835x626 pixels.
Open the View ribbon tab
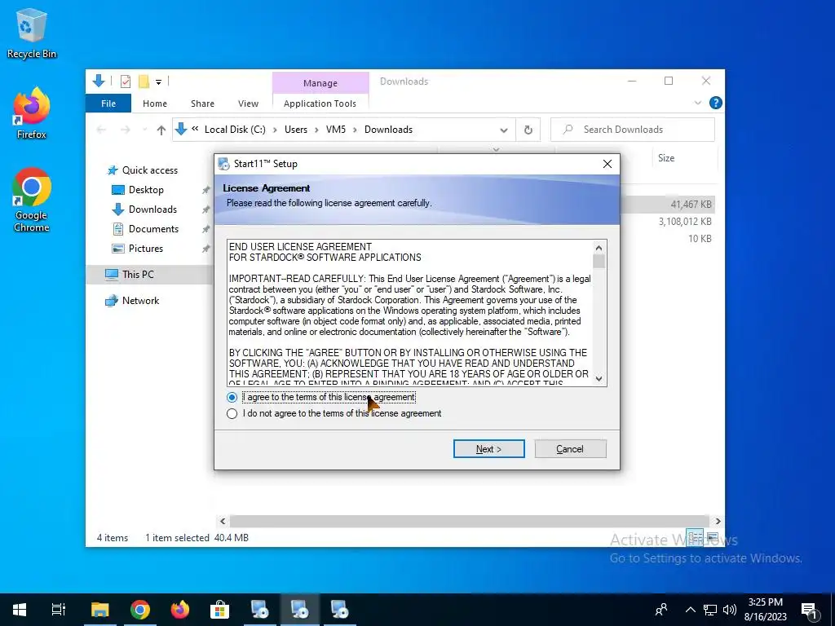tap(248, 104)
